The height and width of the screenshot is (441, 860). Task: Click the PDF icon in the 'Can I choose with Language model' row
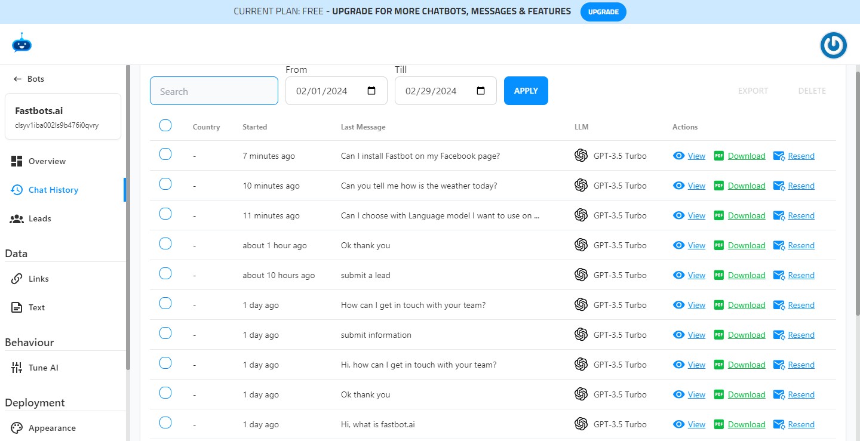click(719, 215)
